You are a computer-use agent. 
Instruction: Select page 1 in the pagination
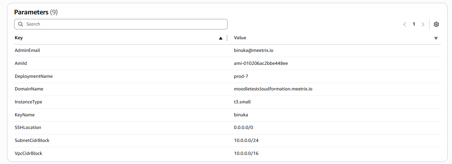(x=414, y=24)
